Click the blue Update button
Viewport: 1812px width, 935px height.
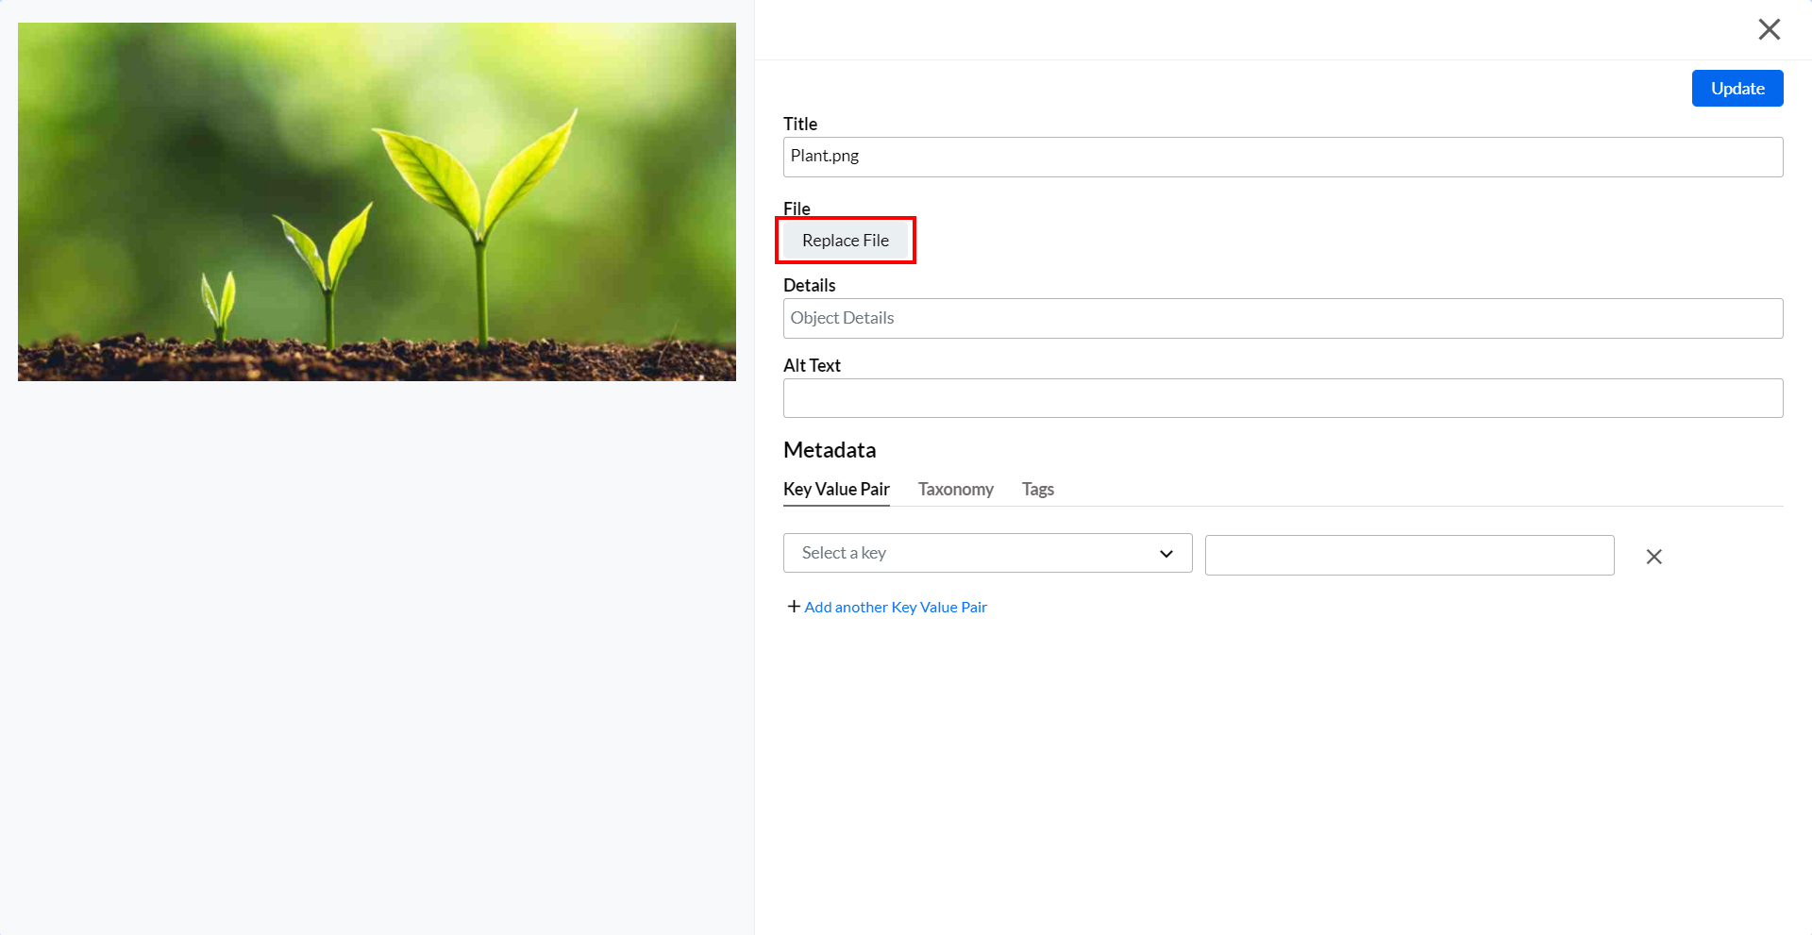(1737, 89)
